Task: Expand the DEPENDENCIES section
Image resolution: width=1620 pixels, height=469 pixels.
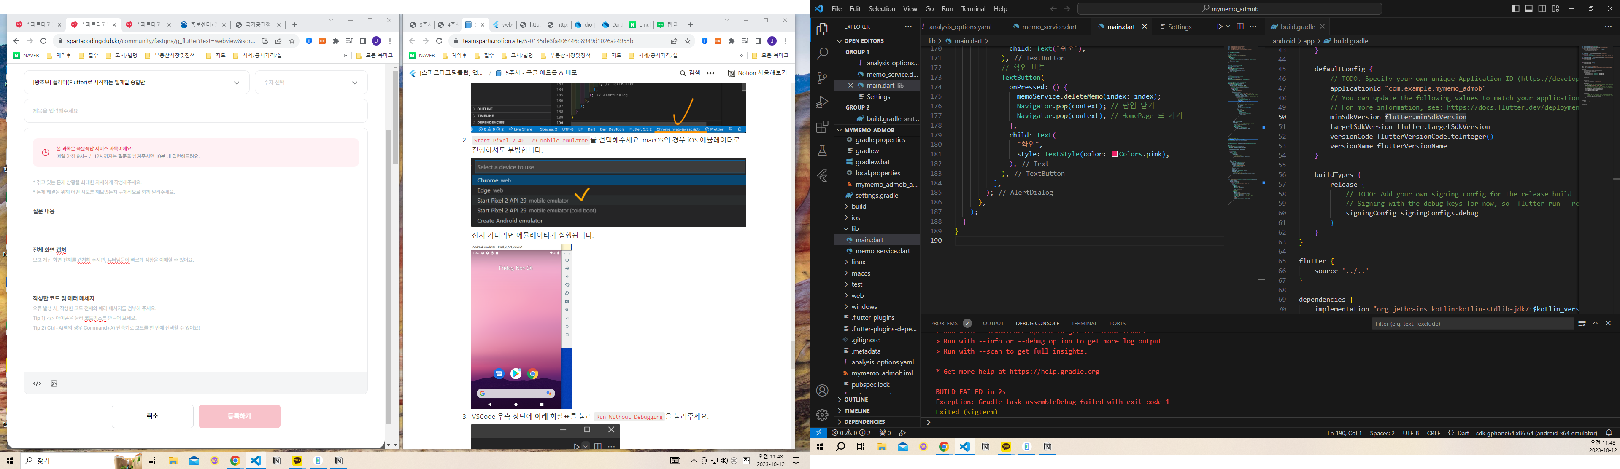Action: 877,422
